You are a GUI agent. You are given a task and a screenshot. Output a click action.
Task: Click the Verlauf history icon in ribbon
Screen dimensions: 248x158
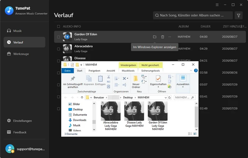(x=170, y=86)
